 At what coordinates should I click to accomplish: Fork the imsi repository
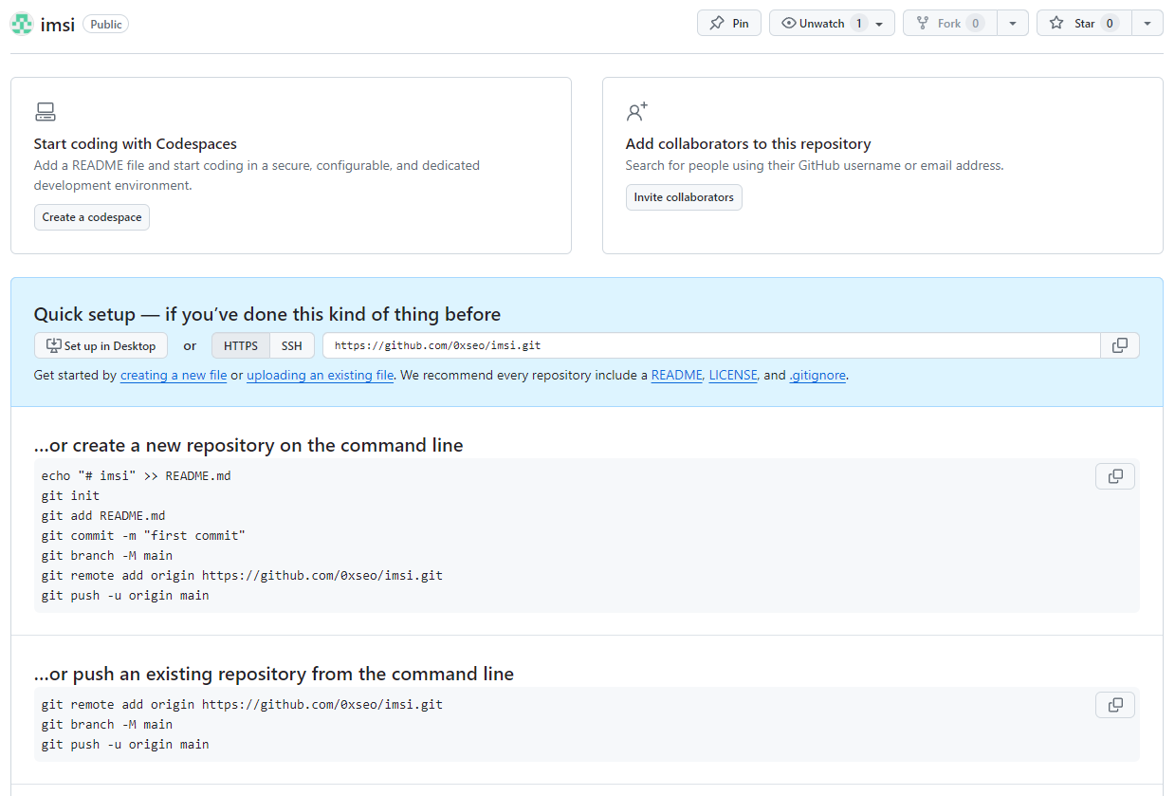950,24
